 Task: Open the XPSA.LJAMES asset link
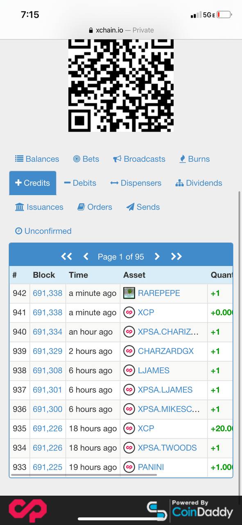click(x=165, y=390)
